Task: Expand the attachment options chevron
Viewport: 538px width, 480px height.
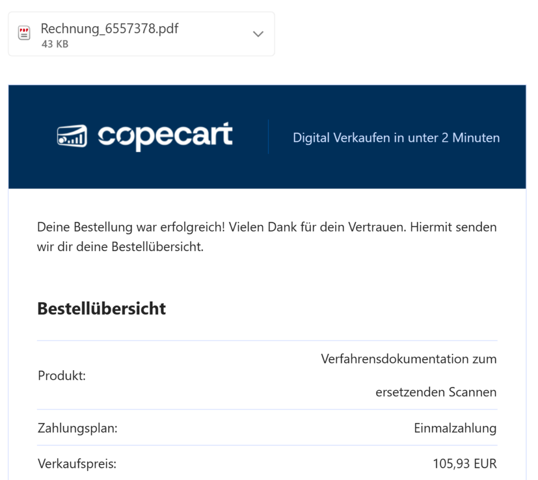Action: coord(258,34)
